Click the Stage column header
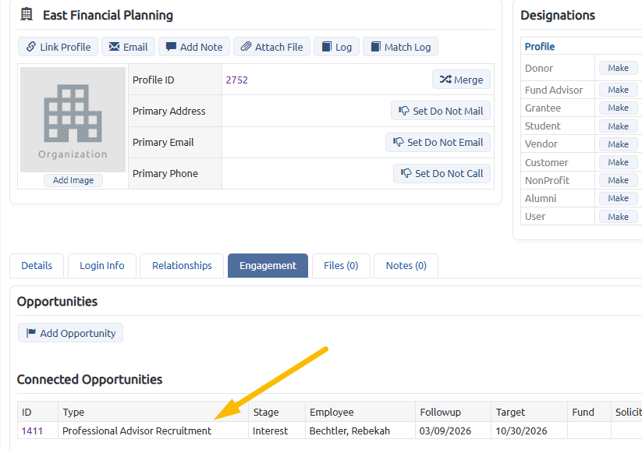Image resolution: width=642 pixels, height=450 pixels. tap(277, 412)
